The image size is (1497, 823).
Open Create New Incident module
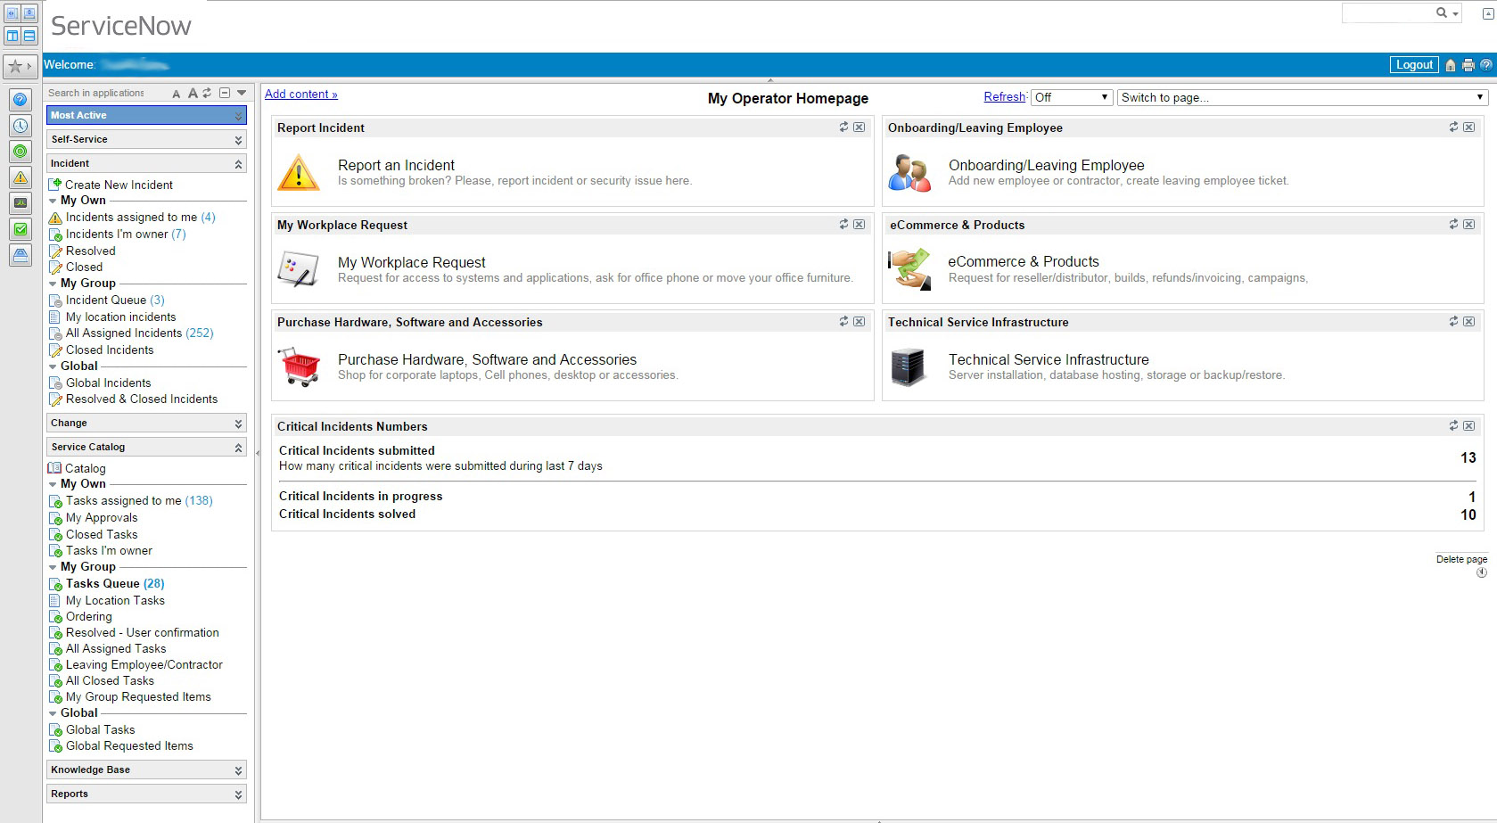tap(119, 185)
